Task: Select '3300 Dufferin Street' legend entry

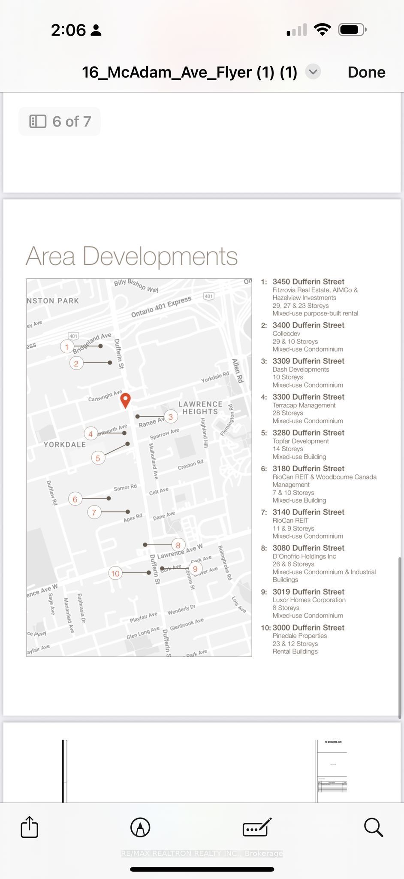Action: tap(308, 397)
